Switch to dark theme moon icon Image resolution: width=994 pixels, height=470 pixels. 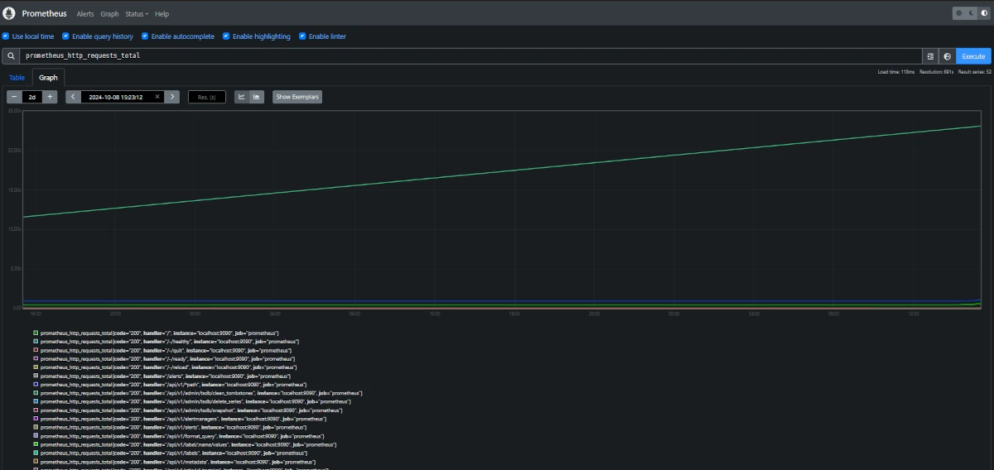pyautogui.click(x=971, y=13)
